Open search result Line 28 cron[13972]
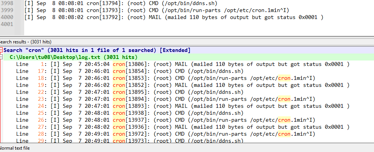374x152 pixels. (x=166, y=134)
